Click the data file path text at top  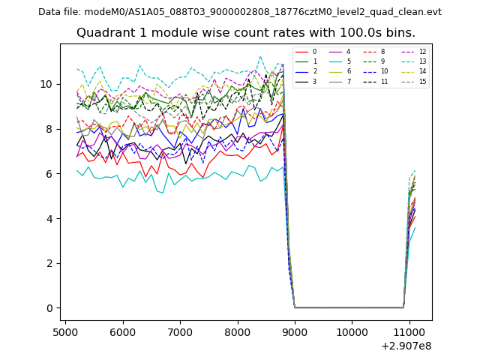[x=239, y=12]
